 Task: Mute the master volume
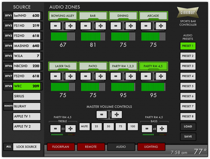tap(84, 127)
